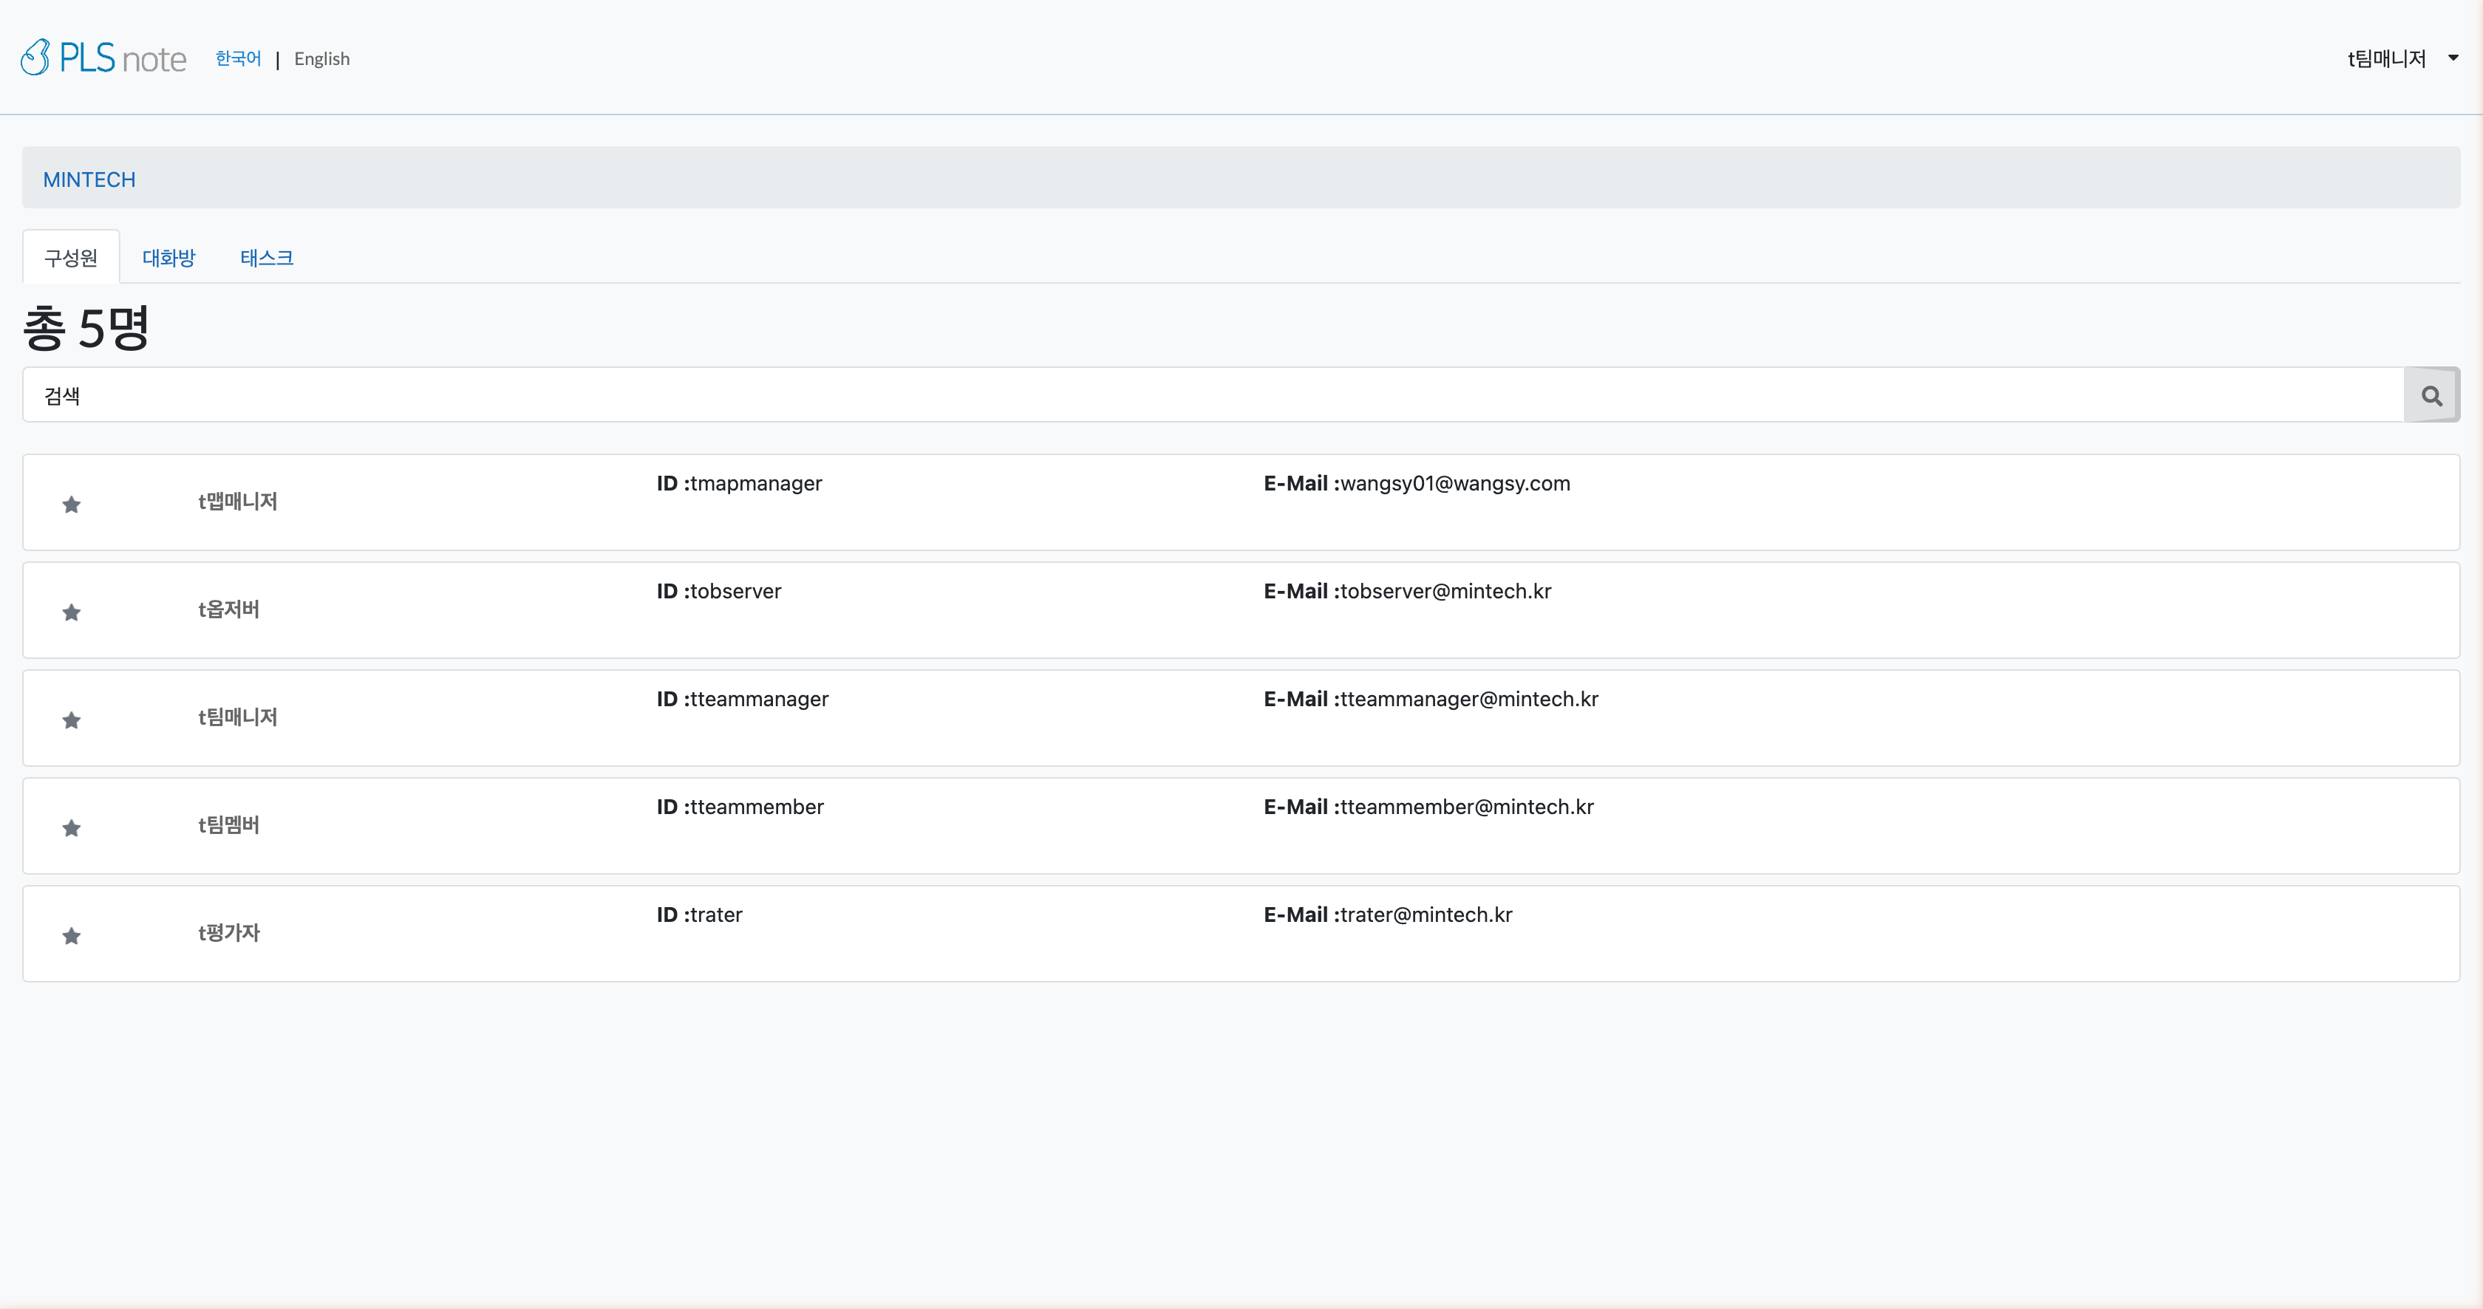
Task: Star the t평가자 member
Action: click(x=72, y=936)
